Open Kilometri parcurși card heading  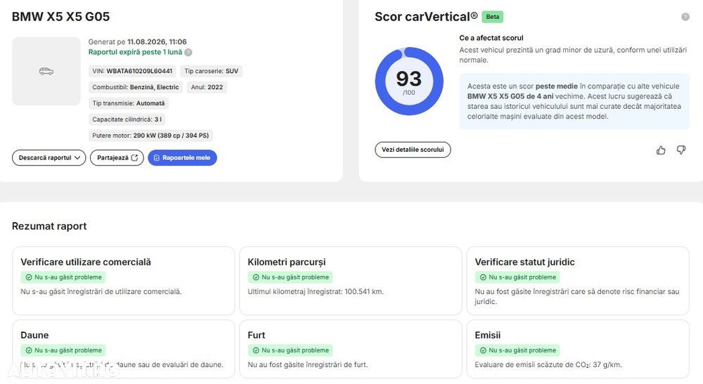287,262
